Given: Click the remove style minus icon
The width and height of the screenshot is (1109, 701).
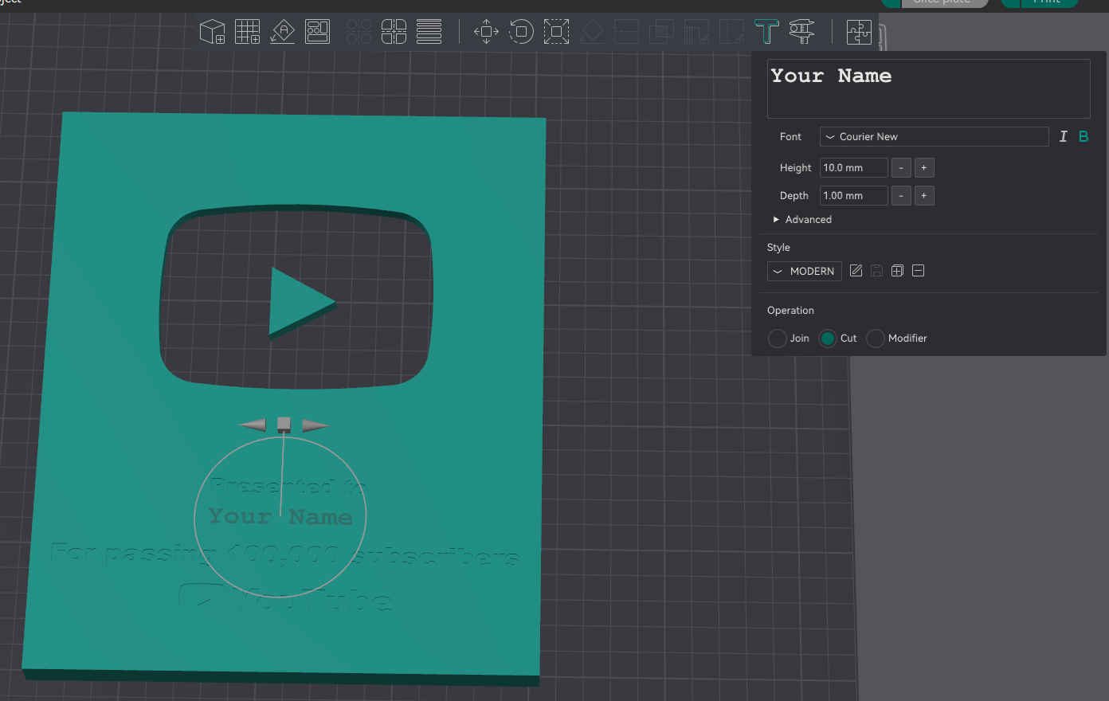Looking at the screenshot, I should click(x=918, y=271).
